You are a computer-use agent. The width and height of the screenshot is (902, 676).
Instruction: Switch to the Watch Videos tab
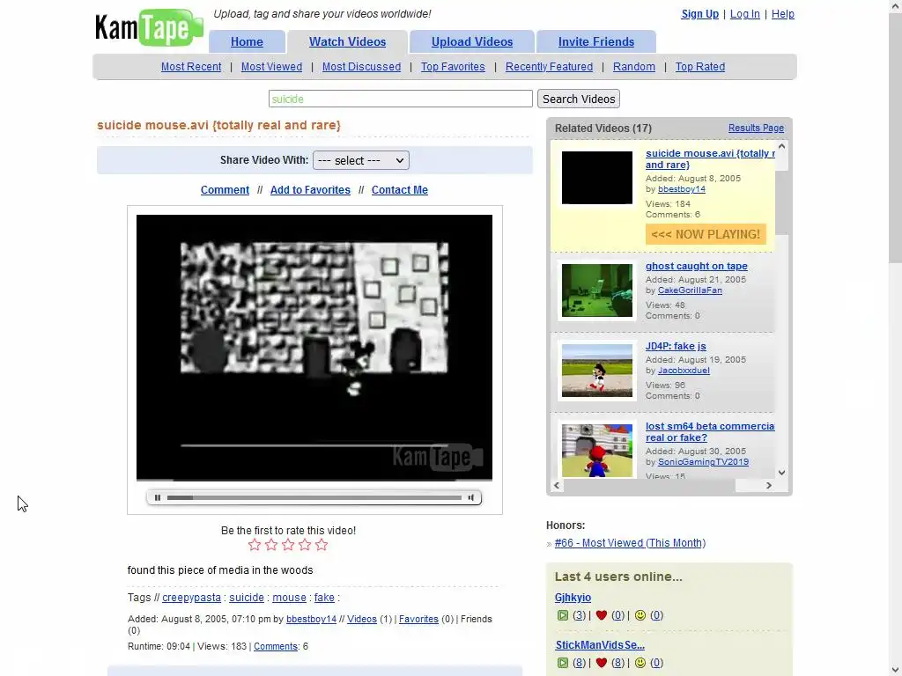347,42
